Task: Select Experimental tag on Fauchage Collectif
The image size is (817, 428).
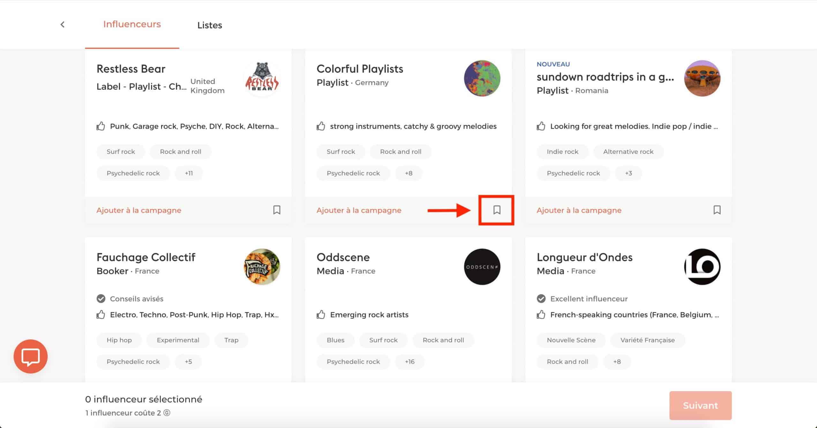Action: tap(178, 340)
